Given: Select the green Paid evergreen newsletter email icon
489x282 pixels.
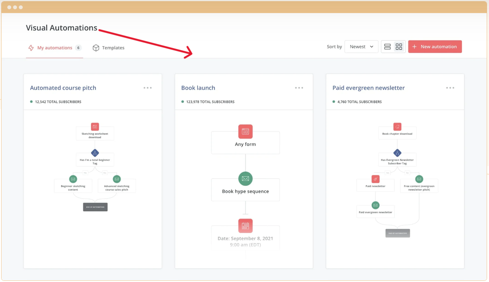Looking at the screenshot, I should pyautogui.click(x=375, y=205).
